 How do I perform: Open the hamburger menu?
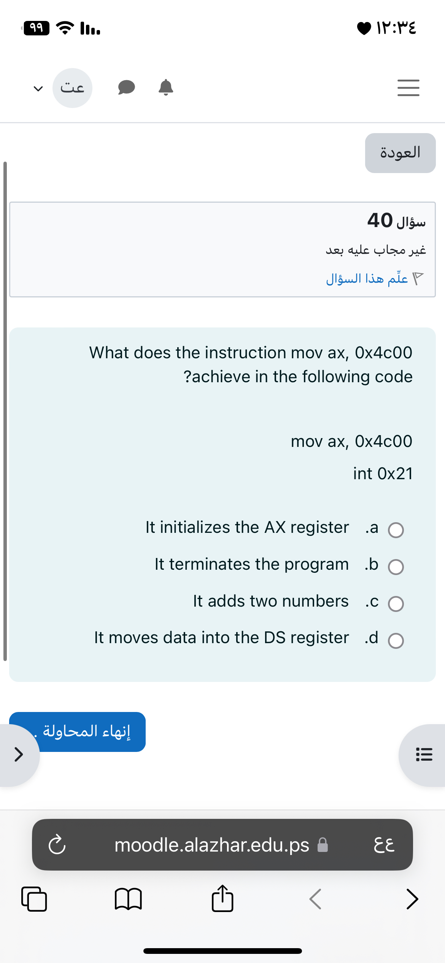408,87
